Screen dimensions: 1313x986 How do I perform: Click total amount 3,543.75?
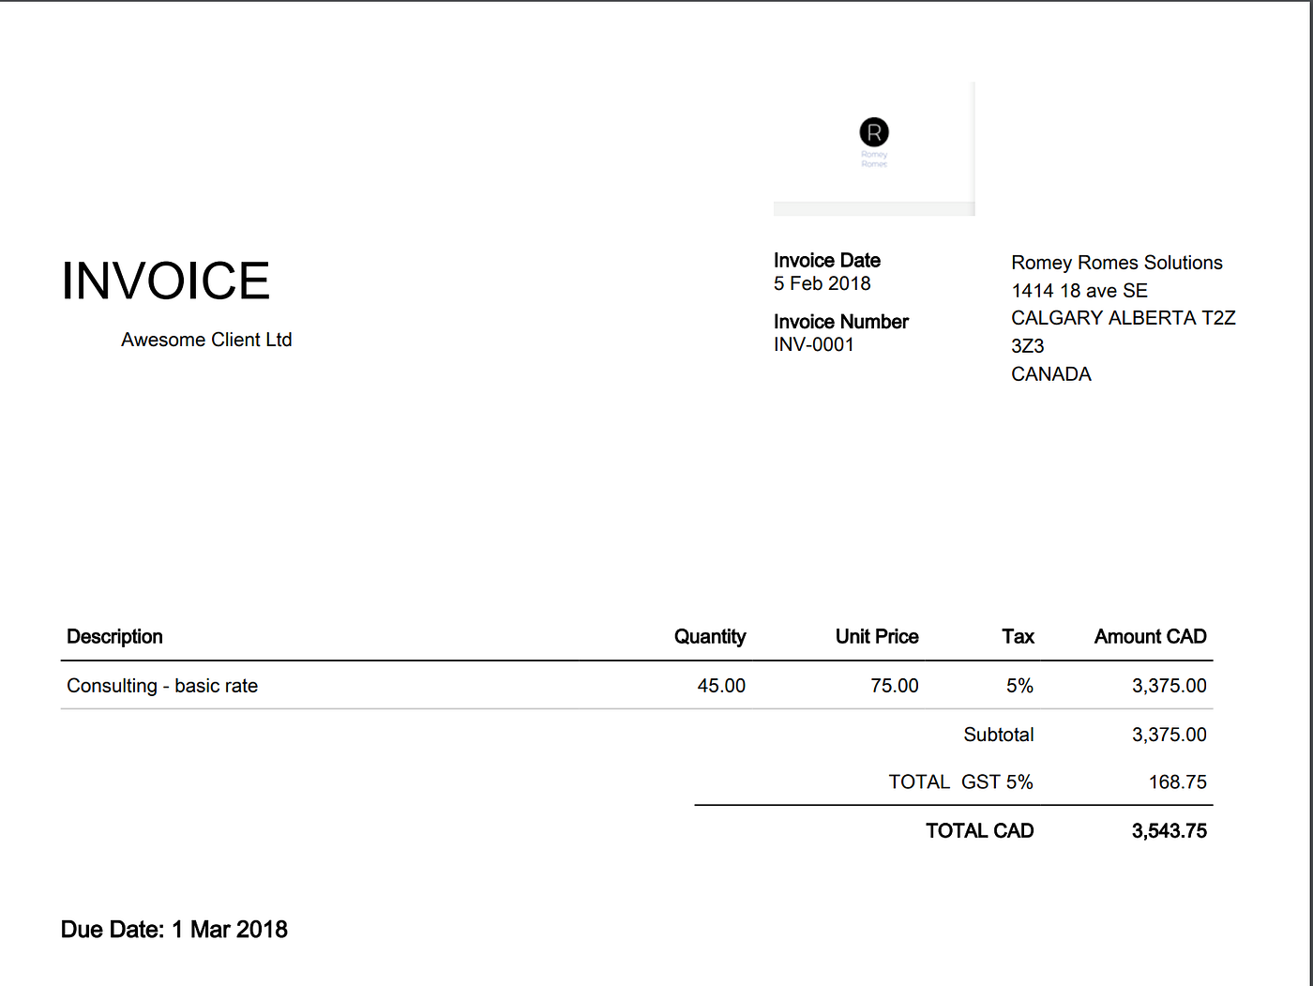click(x=1170, y=831)
